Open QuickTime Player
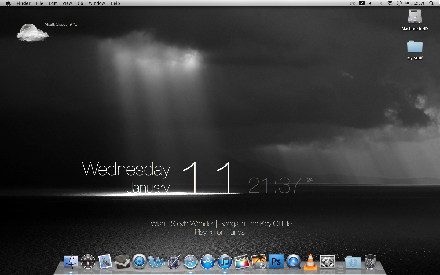This screenshot has height=275, width=440. coord(293,262)
